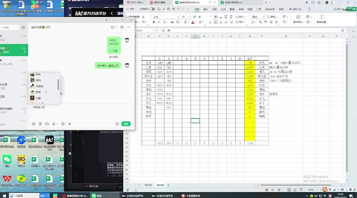Open the Data (数据) ribbon tab
Screen dimensions: 357x198
coord(232,9)
